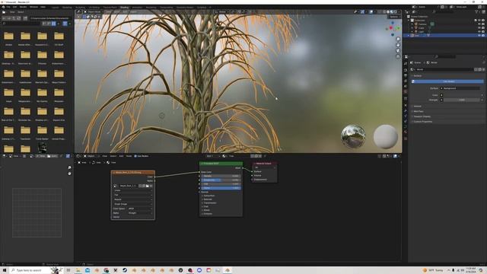Adjust the Alpha slider in Principled BSDF
487x274 pixels.
click(x=221, y=188)
